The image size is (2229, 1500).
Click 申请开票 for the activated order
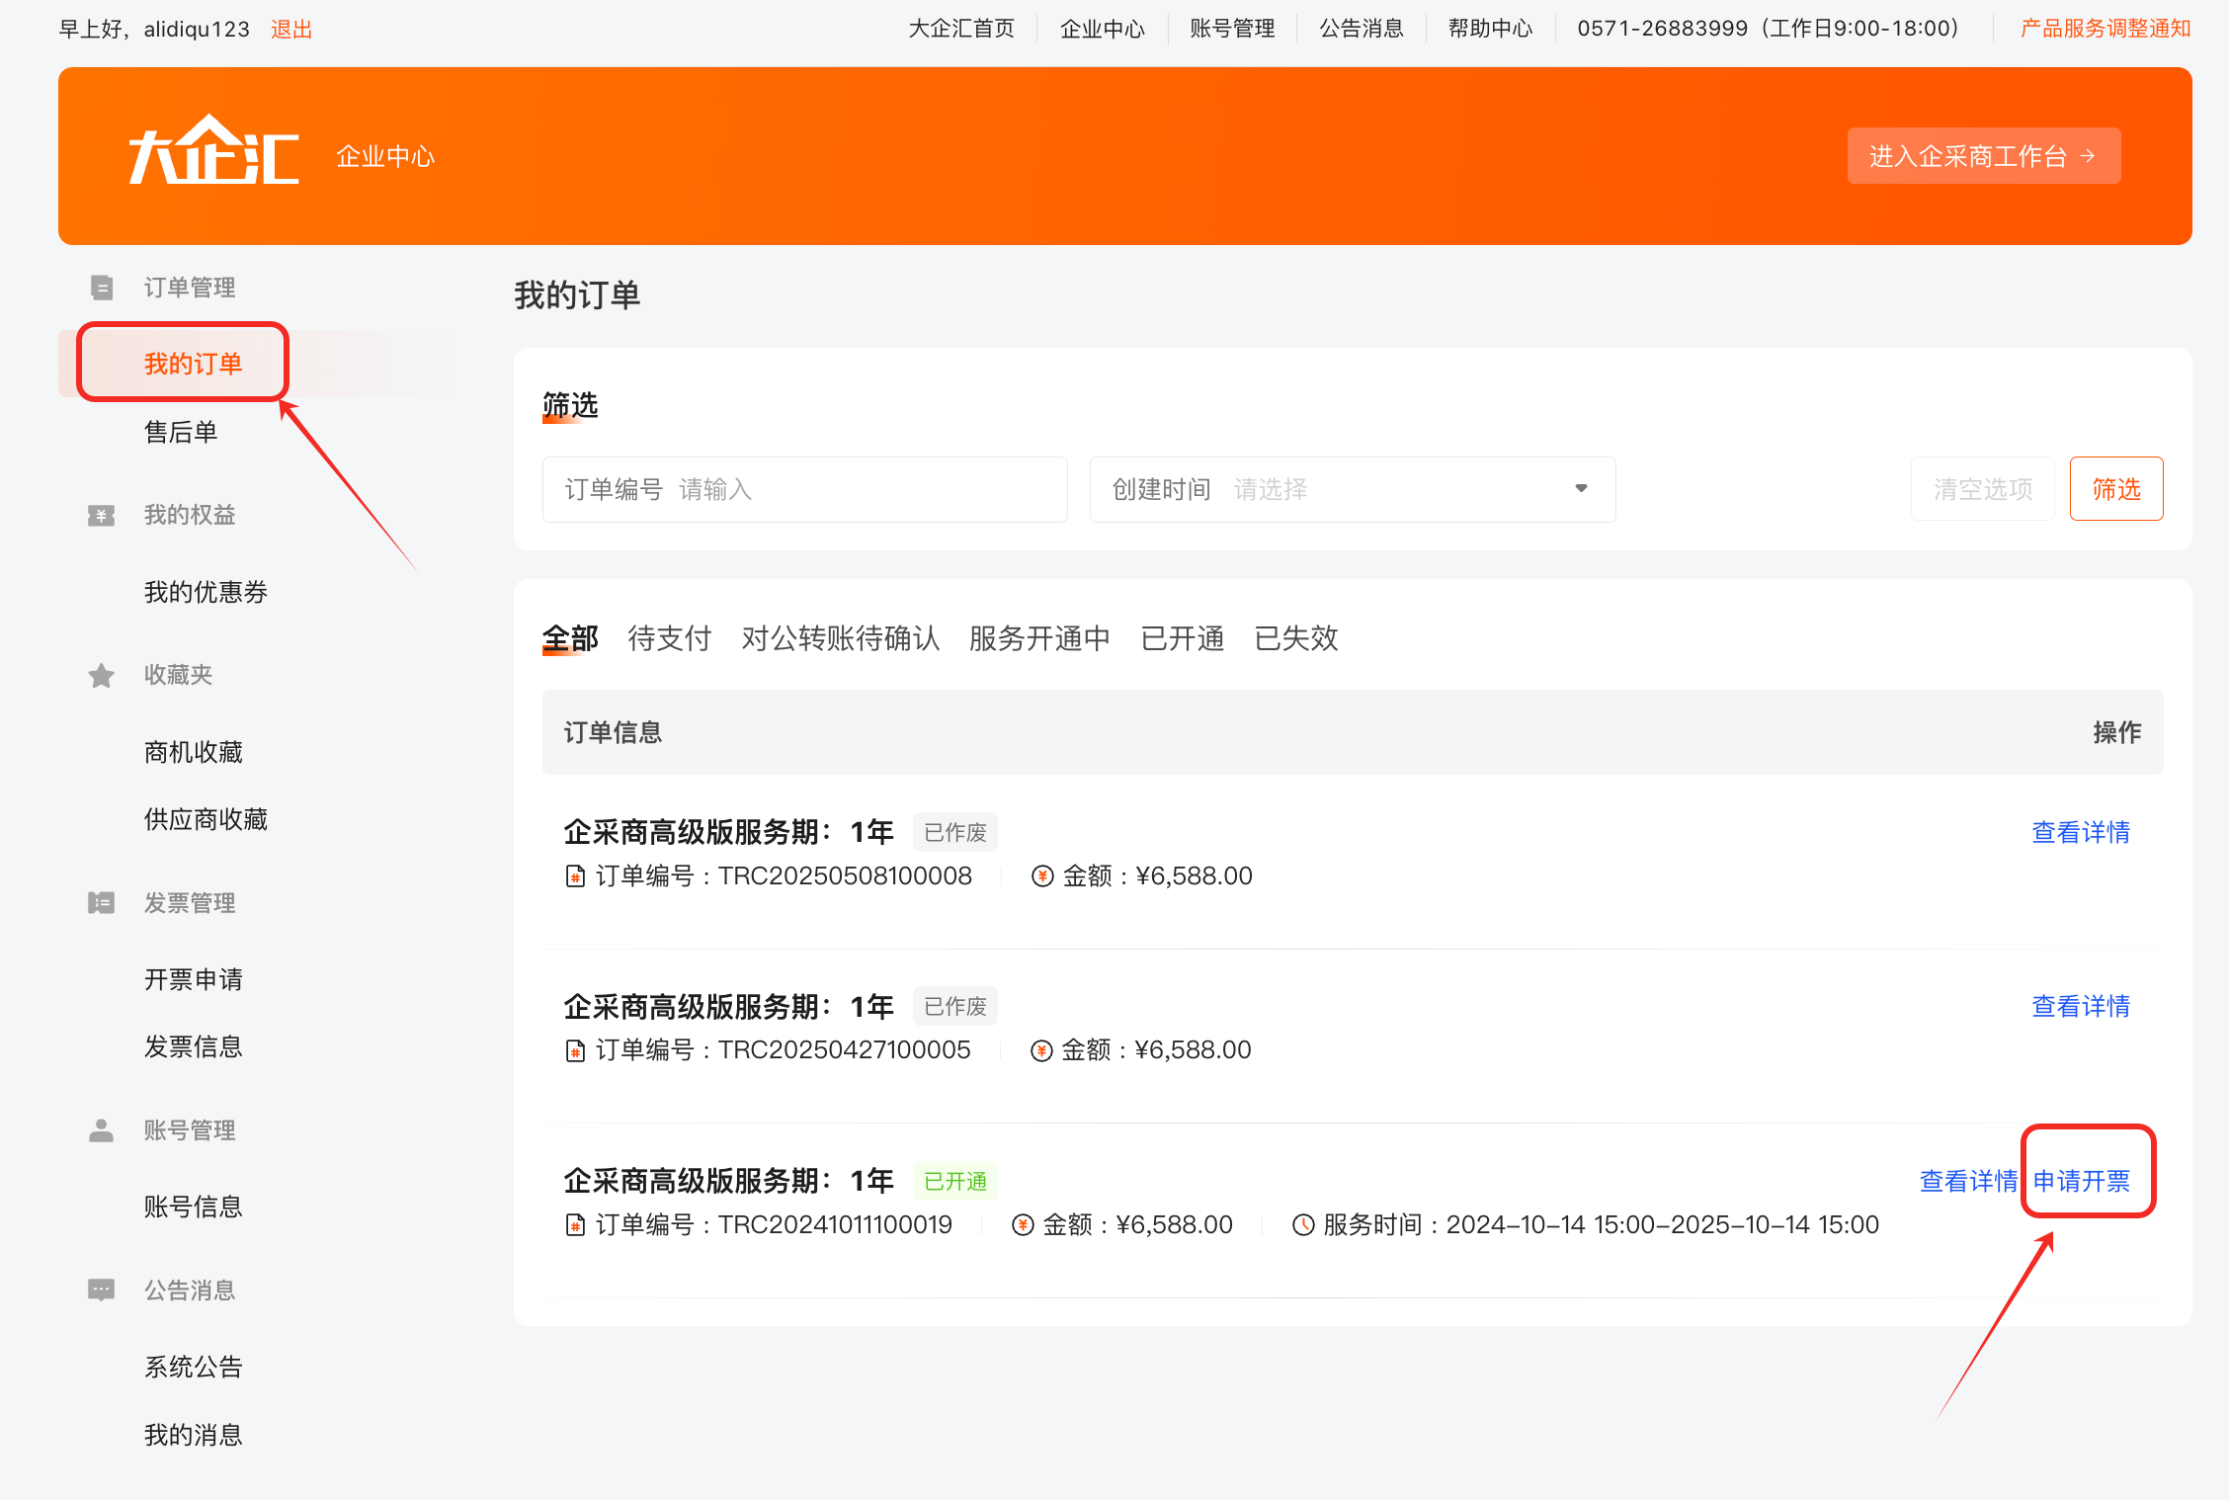2082,1182
